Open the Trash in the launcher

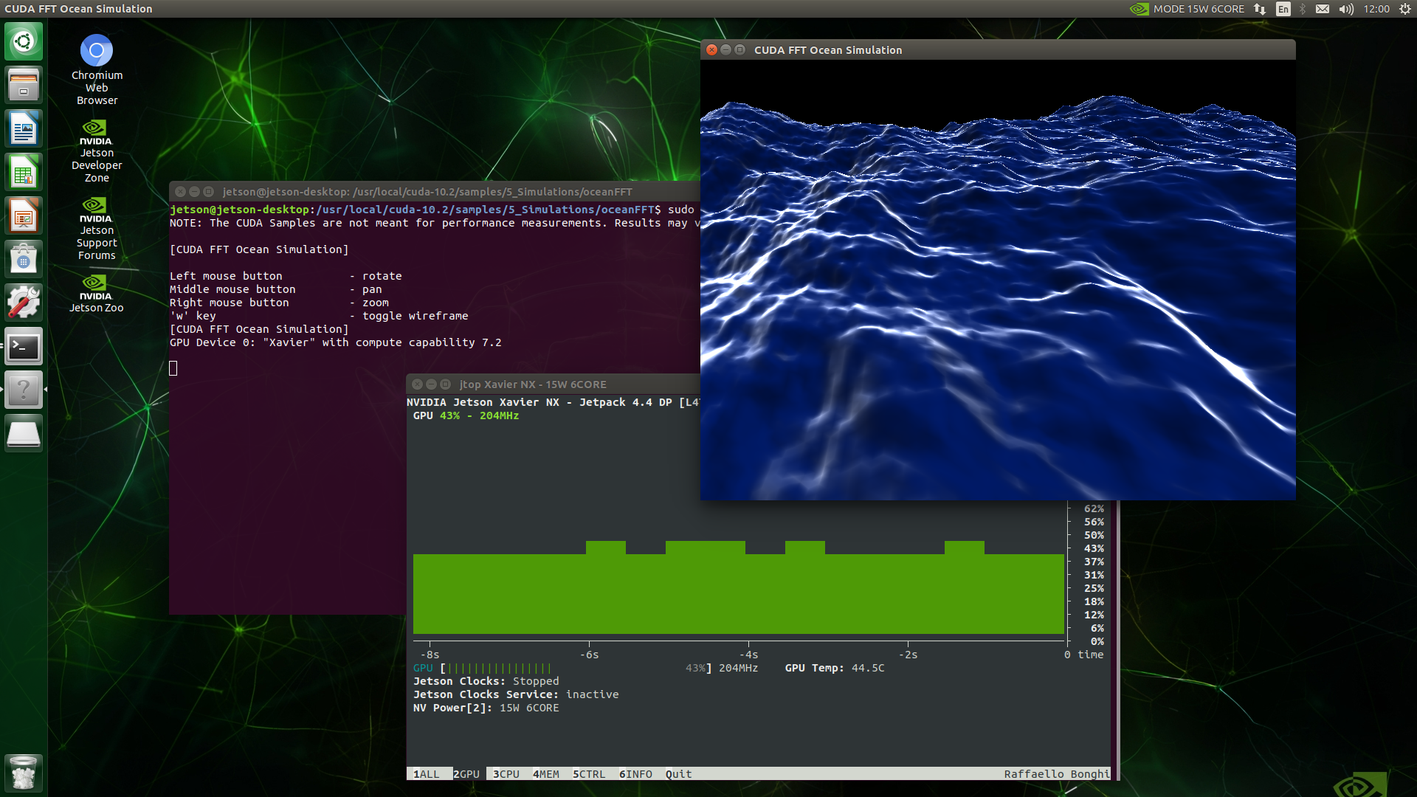click(x=24, y=773)
